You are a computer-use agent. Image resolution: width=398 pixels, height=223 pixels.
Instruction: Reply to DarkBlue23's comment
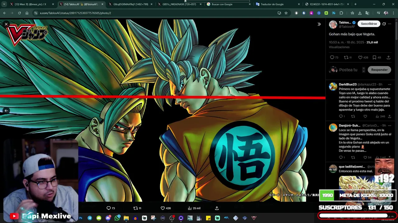(x=341, y=116)
